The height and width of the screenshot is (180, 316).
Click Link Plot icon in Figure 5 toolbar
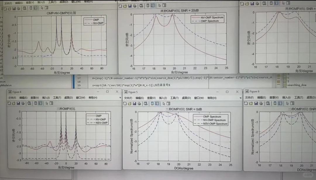point(146,103)
